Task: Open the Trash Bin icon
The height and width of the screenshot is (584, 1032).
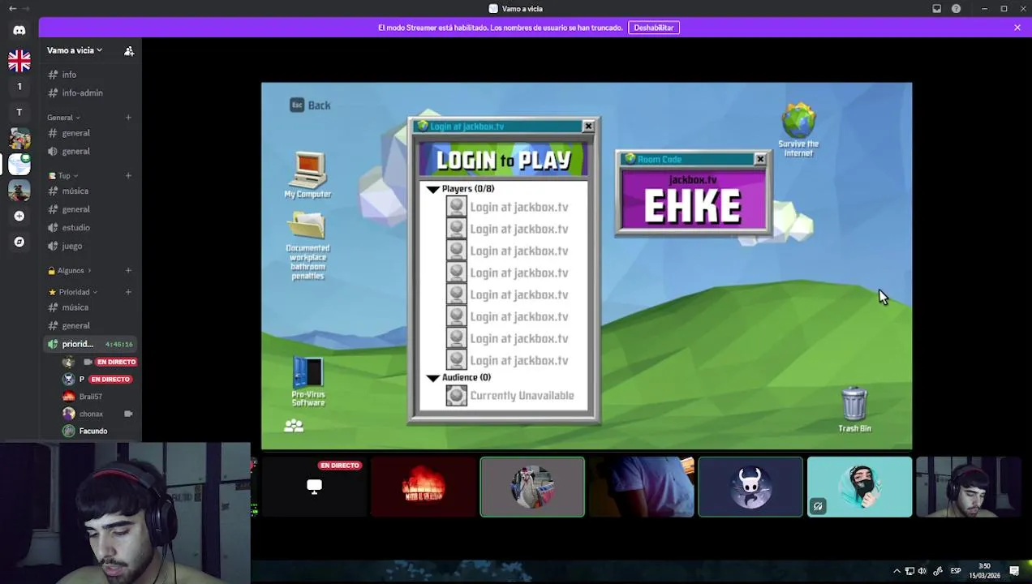Action: [x=854, y=410]
